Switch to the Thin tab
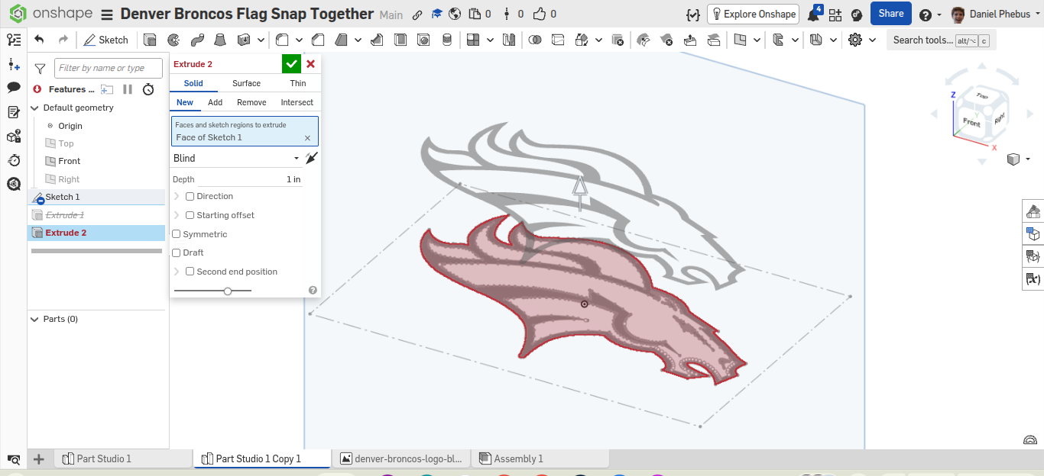This screenshot has height=476, width=1044. click(x=298, y=83)
